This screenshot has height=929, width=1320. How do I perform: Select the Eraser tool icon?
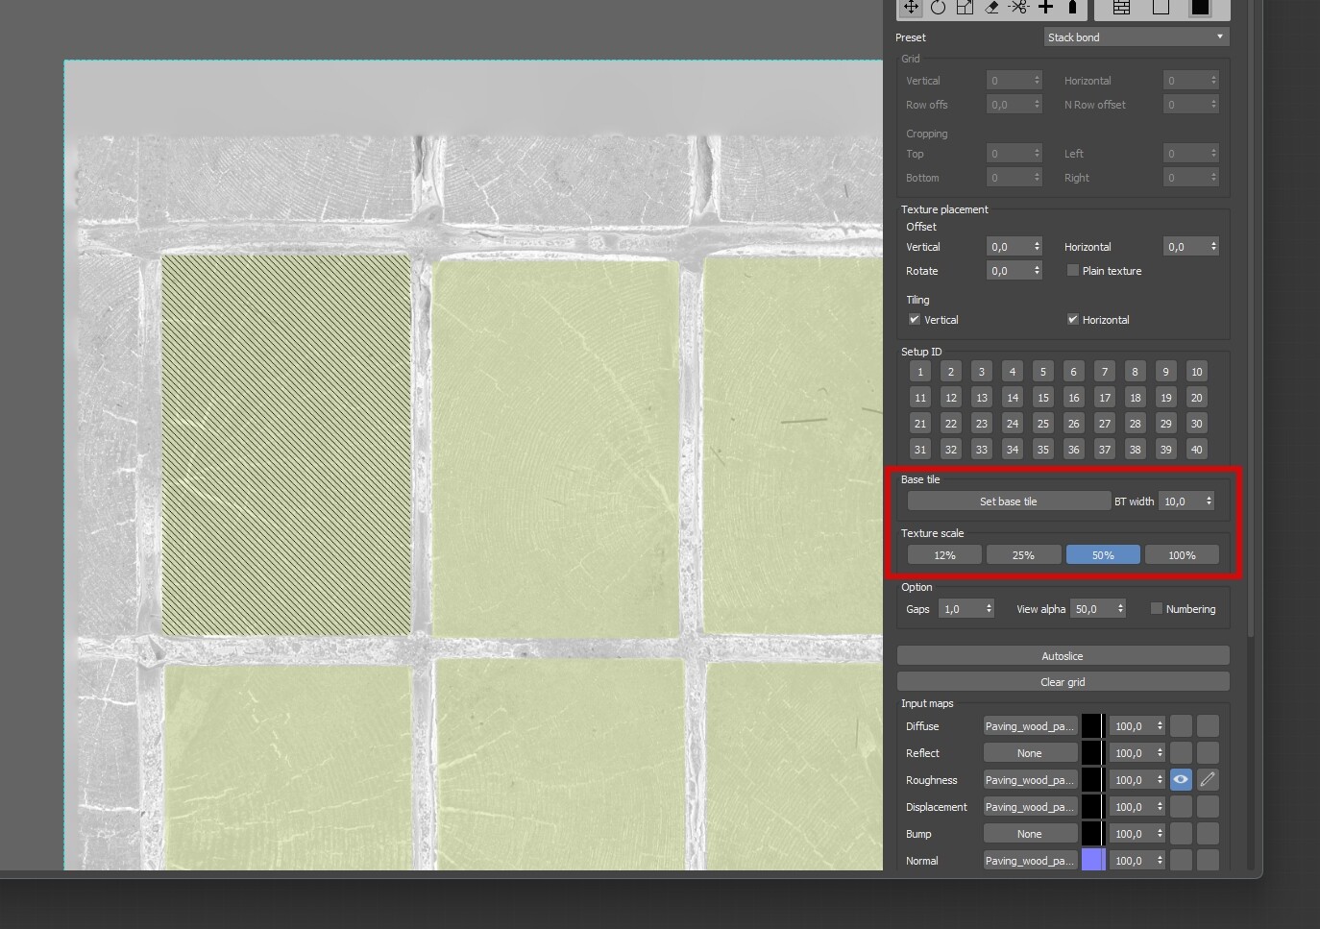tap(991, 8)
